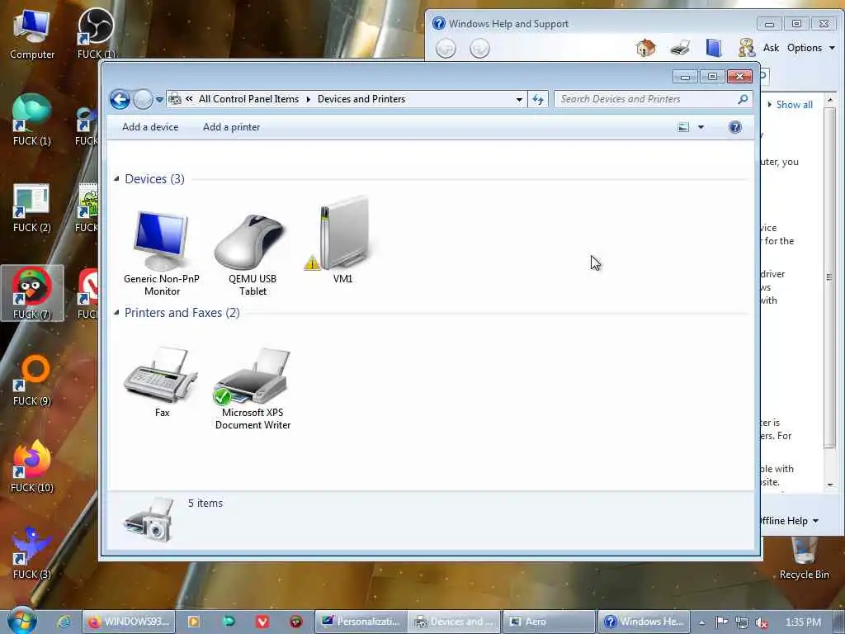Select desktop shortcut FUCK (7)

pos(32,293)
